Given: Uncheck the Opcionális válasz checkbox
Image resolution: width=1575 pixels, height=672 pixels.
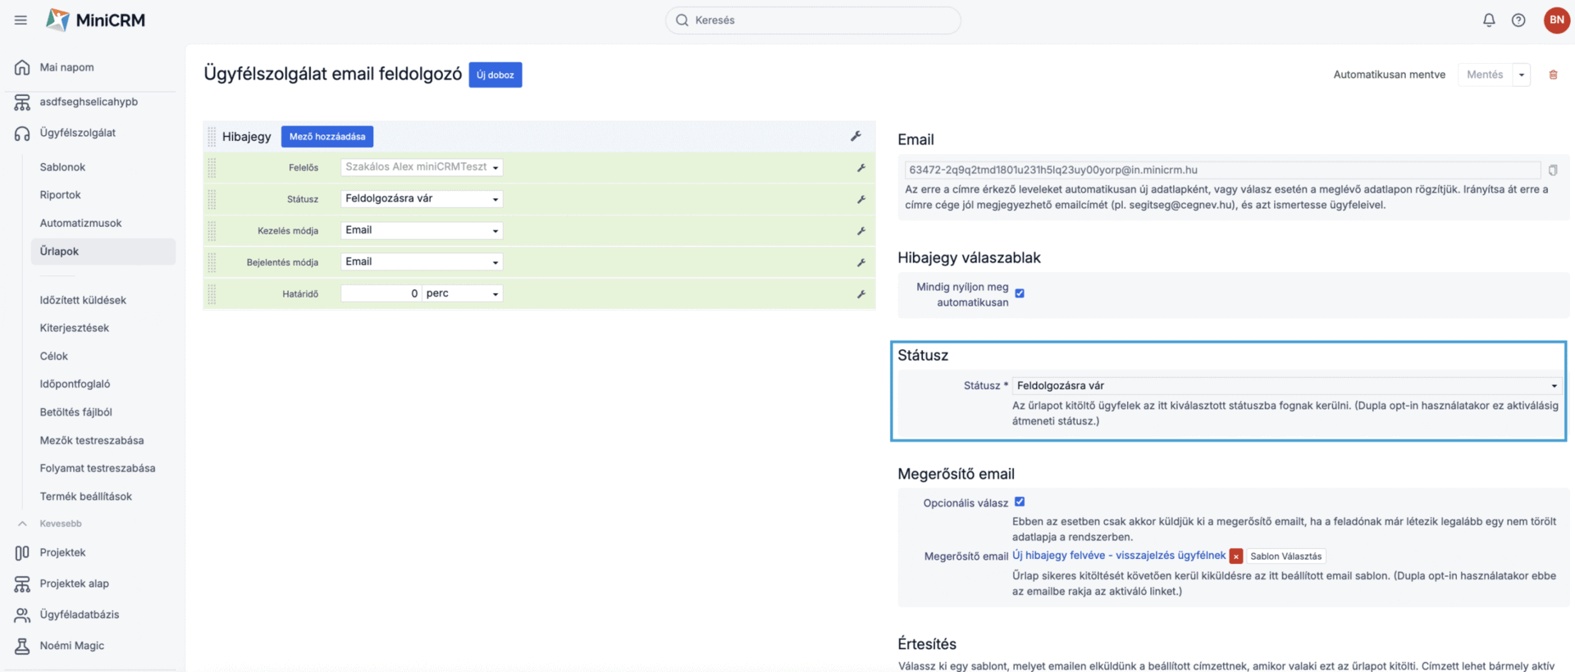Looking at the screenshot, I should tap(1020, 502).
